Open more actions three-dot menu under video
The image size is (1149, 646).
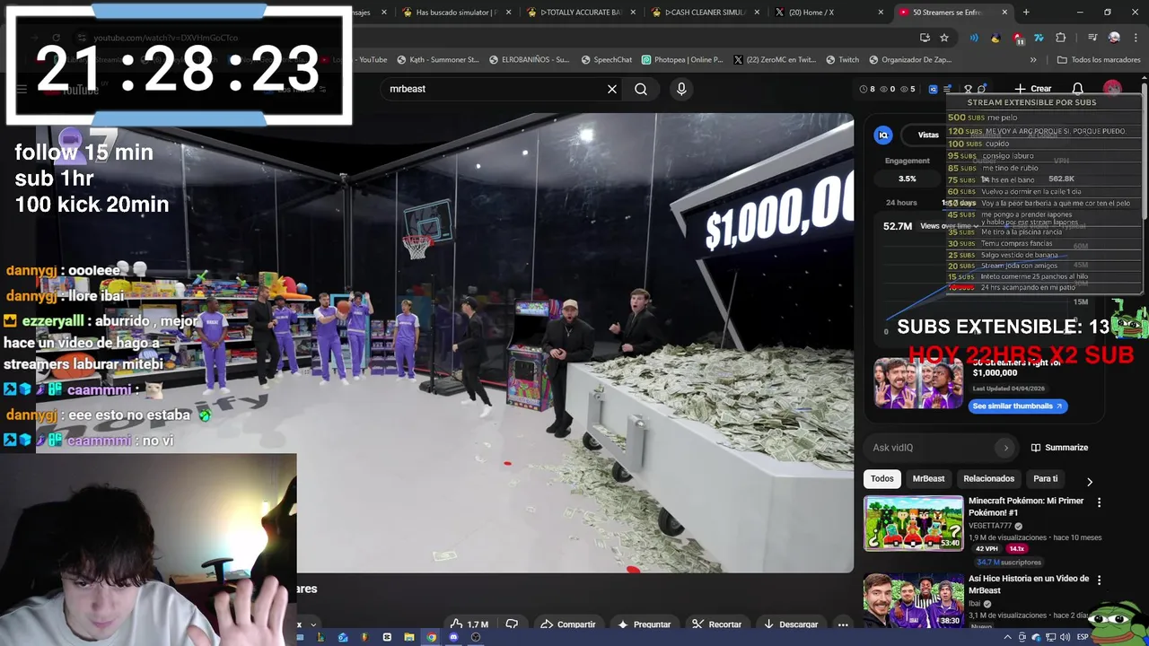pos(842,624)
